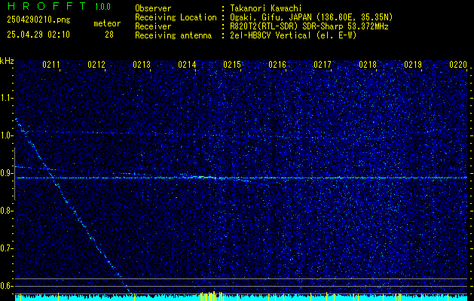Click the 0211 time marker
474x301 pixels.
[x=51, y=65]
